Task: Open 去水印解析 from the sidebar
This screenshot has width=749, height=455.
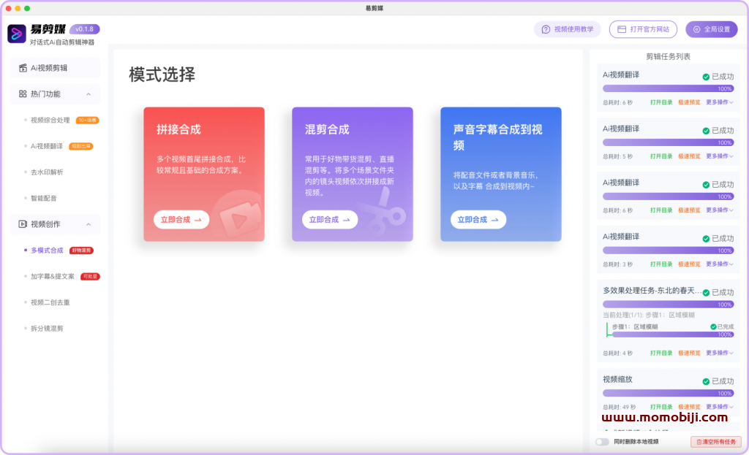Action: [x=47, y=172]
